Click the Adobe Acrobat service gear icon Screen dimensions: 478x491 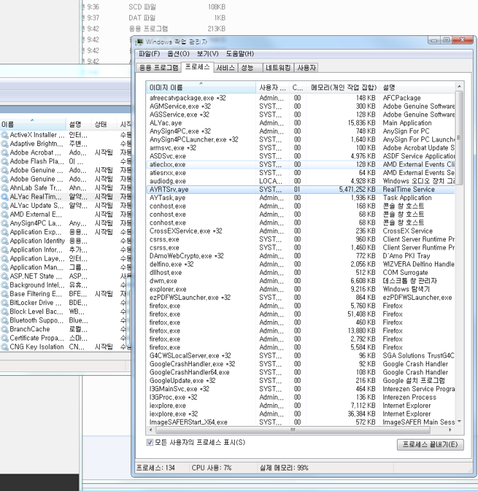[x=5, y=153]
